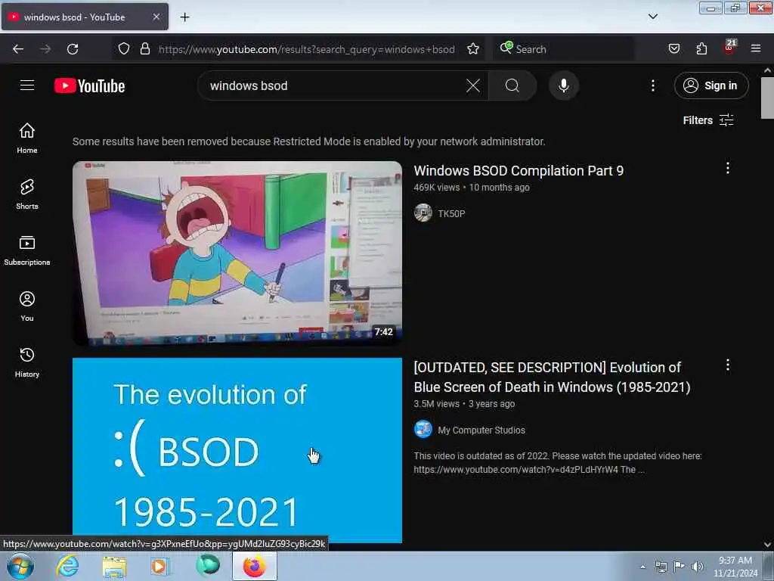This screenshot has width=774, height=581.
Task: Click the page vertical scrollbar thumb
Action: click(x=767, y=98)
